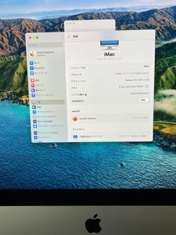Click the search field in sidebar
Screen dimensions: 176x235
click(x=45, y=45)
